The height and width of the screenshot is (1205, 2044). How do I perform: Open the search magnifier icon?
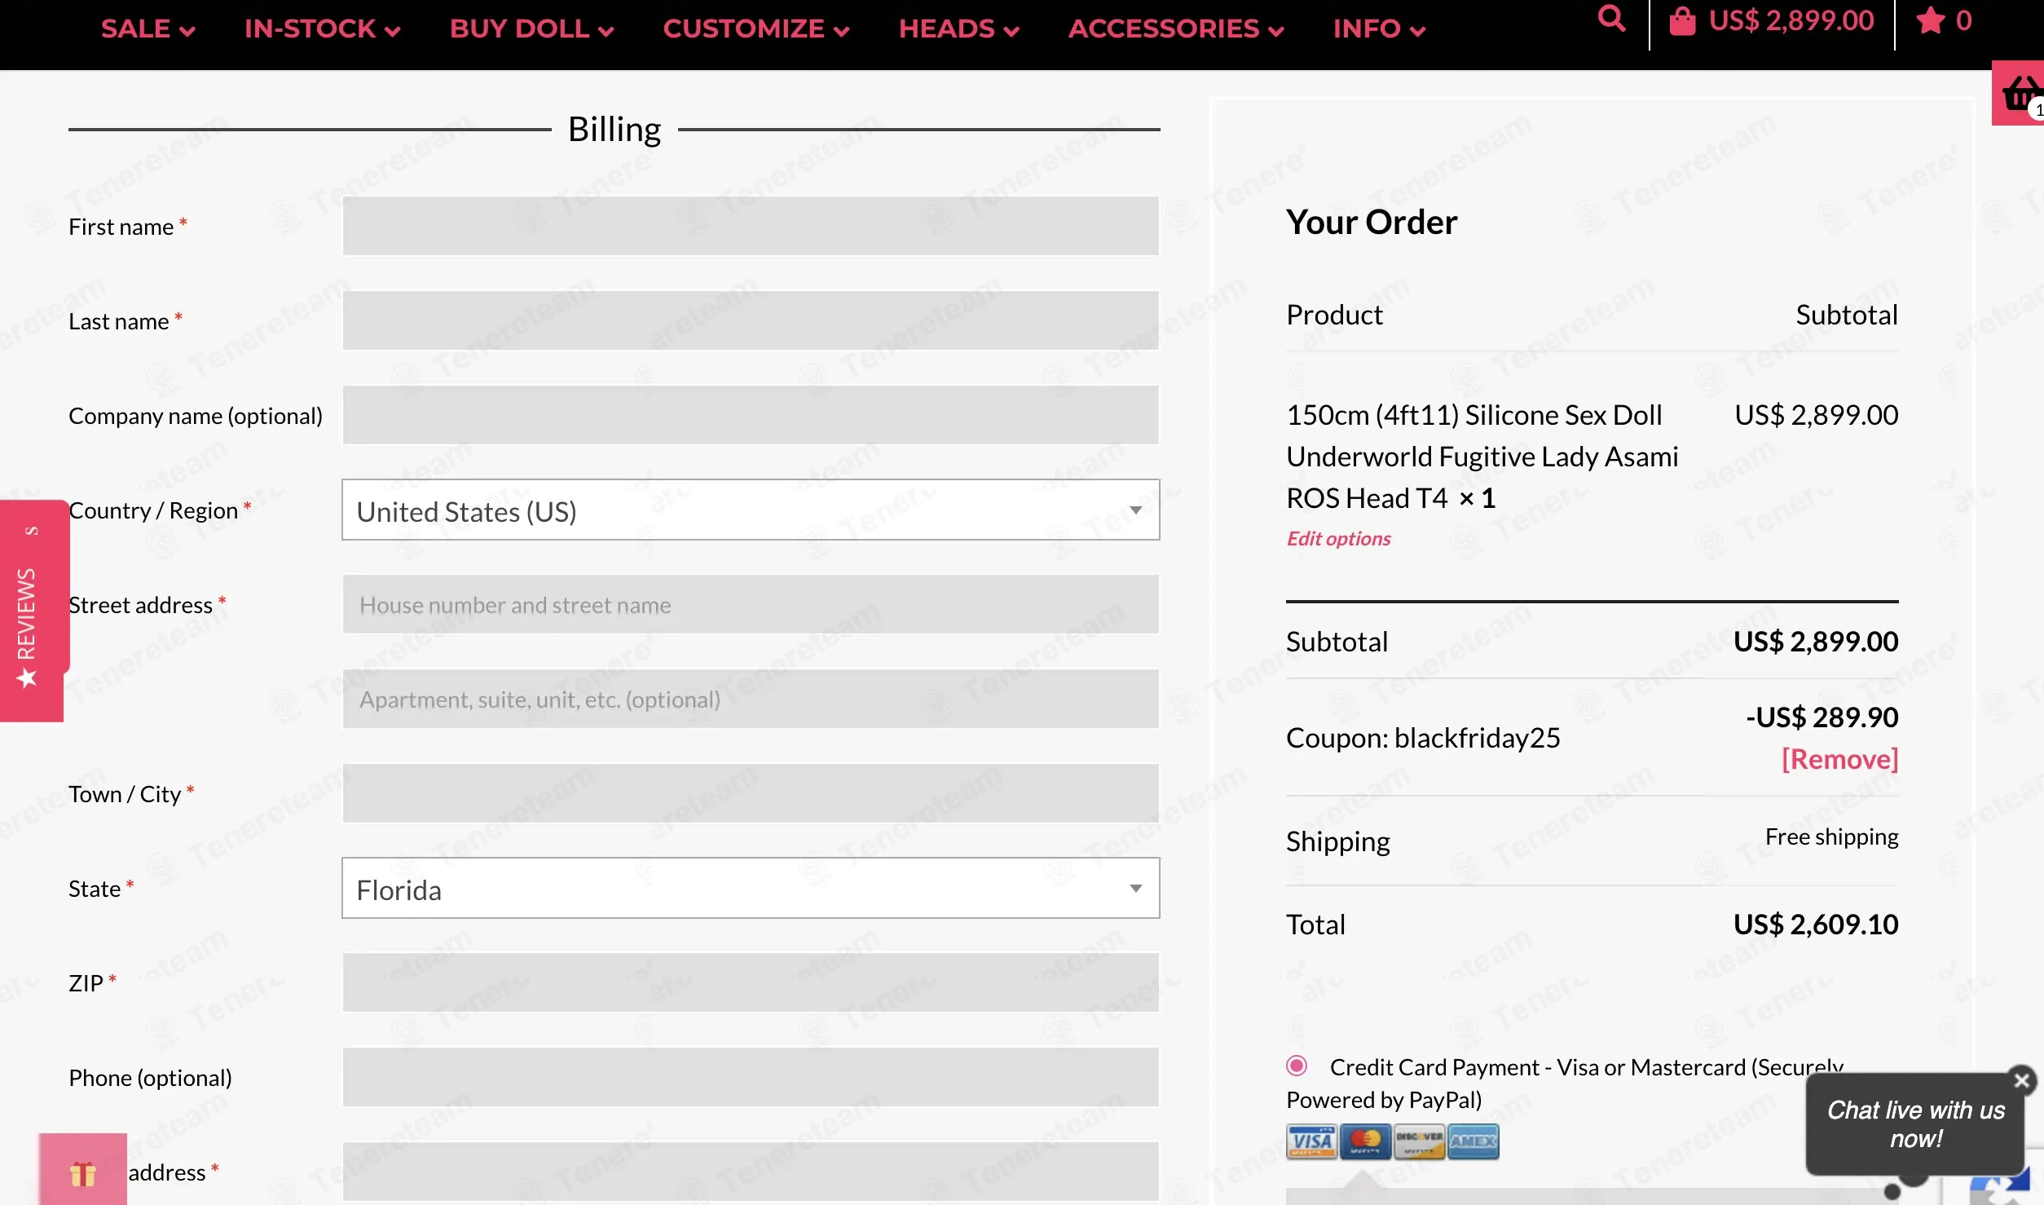pos(1611,19)
